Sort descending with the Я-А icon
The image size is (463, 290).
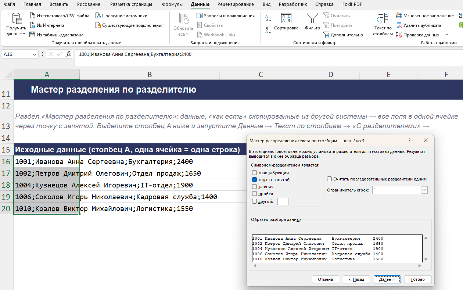268,29
